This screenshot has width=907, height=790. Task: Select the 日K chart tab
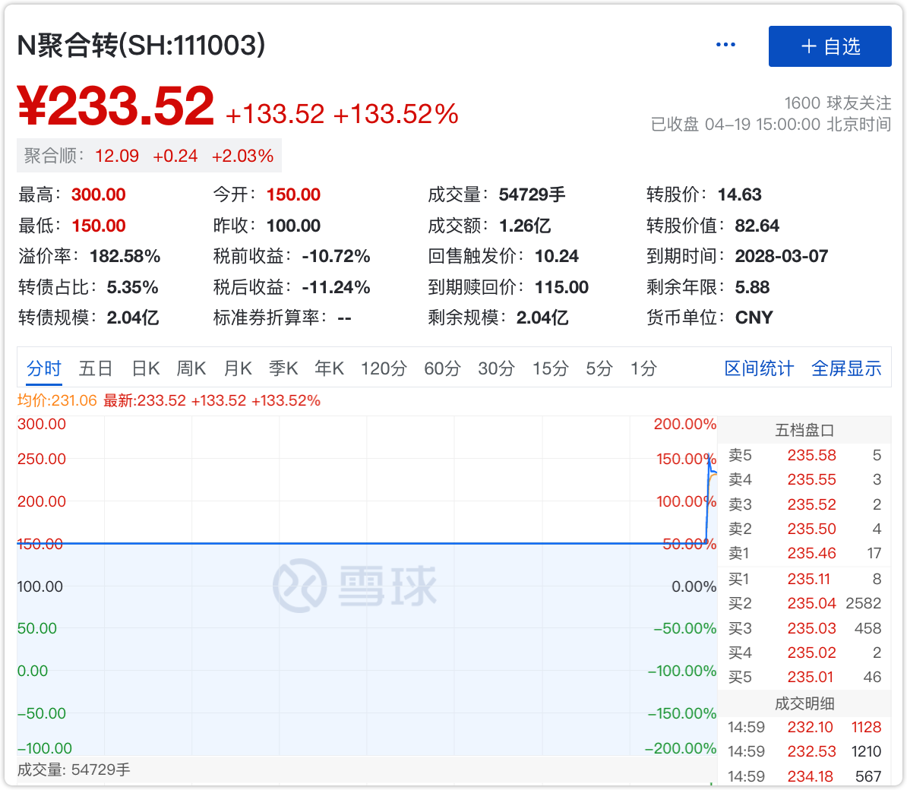(x=145, y=369)
